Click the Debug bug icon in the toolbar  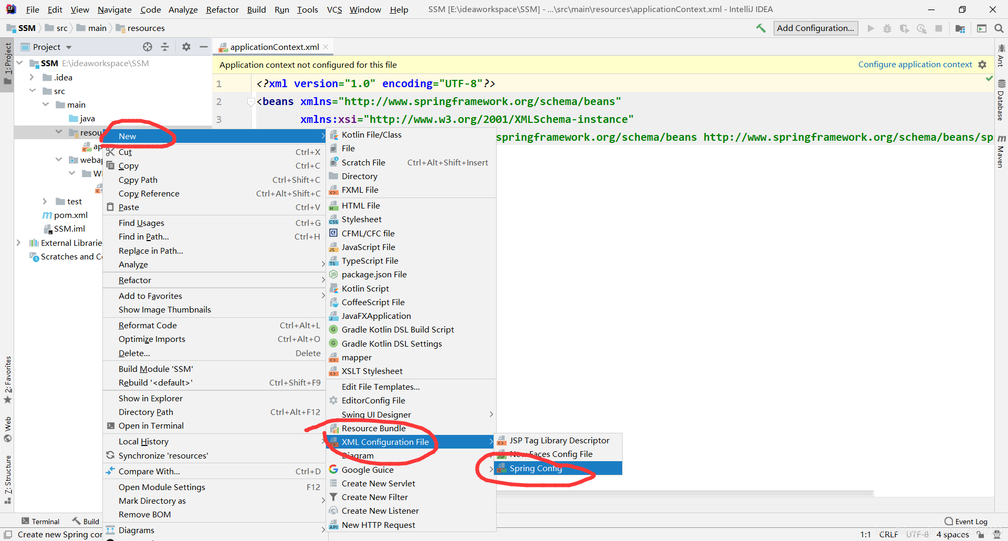pyautogui.click(x=887, y=28)
